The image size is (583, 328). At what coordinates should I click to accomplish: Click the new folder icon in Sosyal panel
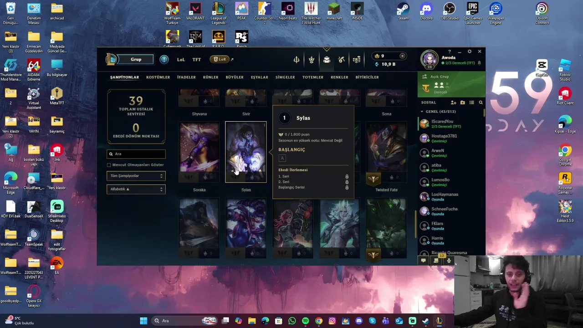point(462,102)
